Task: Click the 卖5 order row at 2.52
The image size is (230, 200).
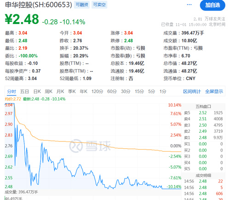Action: (x=203, y=113)
